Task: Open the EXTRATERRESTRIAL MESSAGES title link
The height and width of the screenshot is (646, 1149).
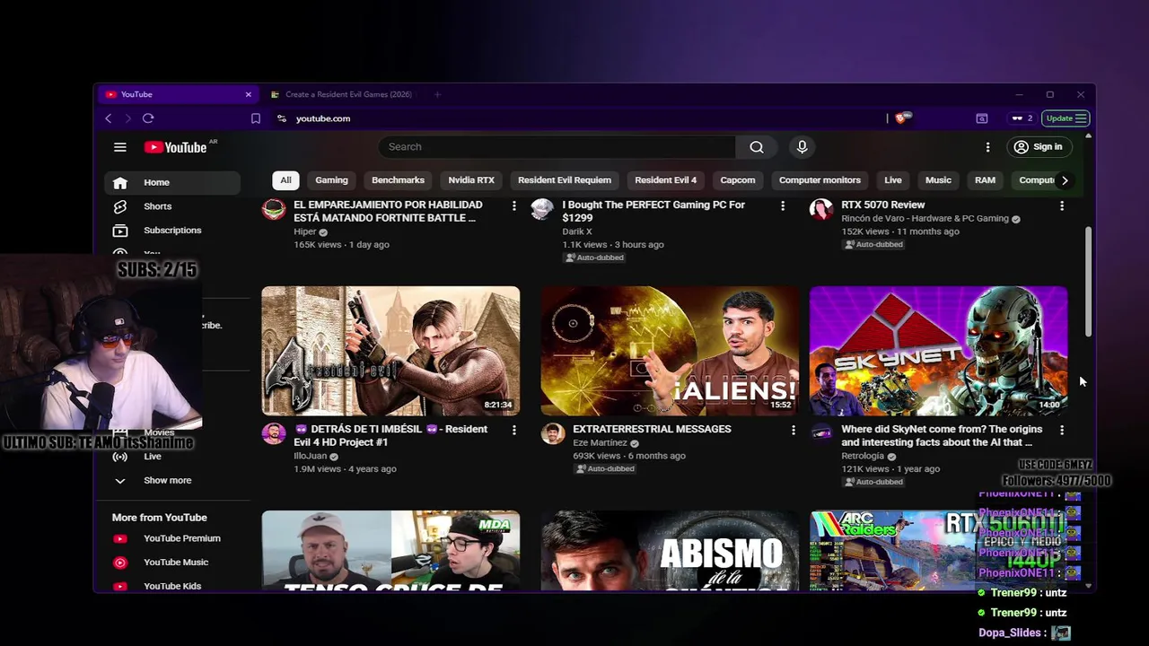Action: 652,429
